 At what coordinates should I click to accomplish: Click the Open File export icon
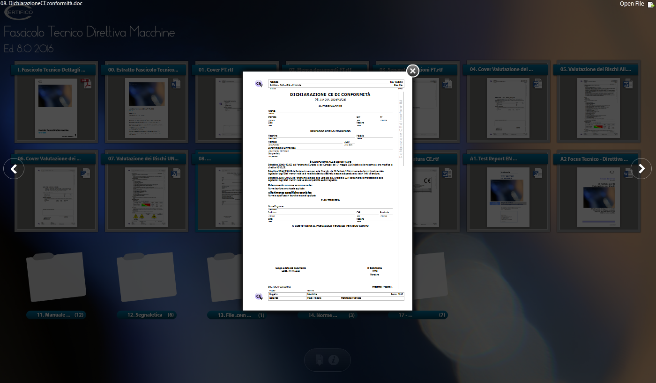click(x=650, y=4)
